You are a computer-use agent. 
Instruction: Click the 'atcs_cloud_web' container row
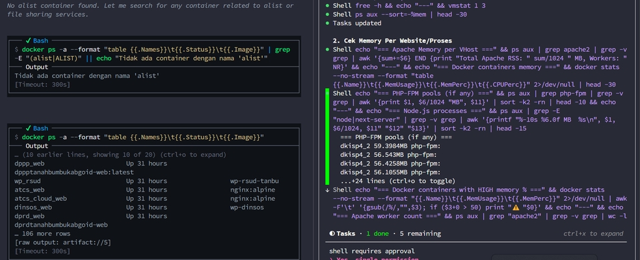tap(145, 199)
